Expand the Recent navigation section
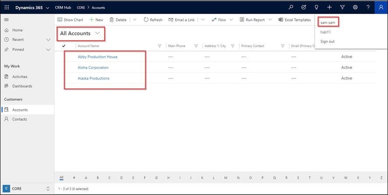 tap(48, 40)
